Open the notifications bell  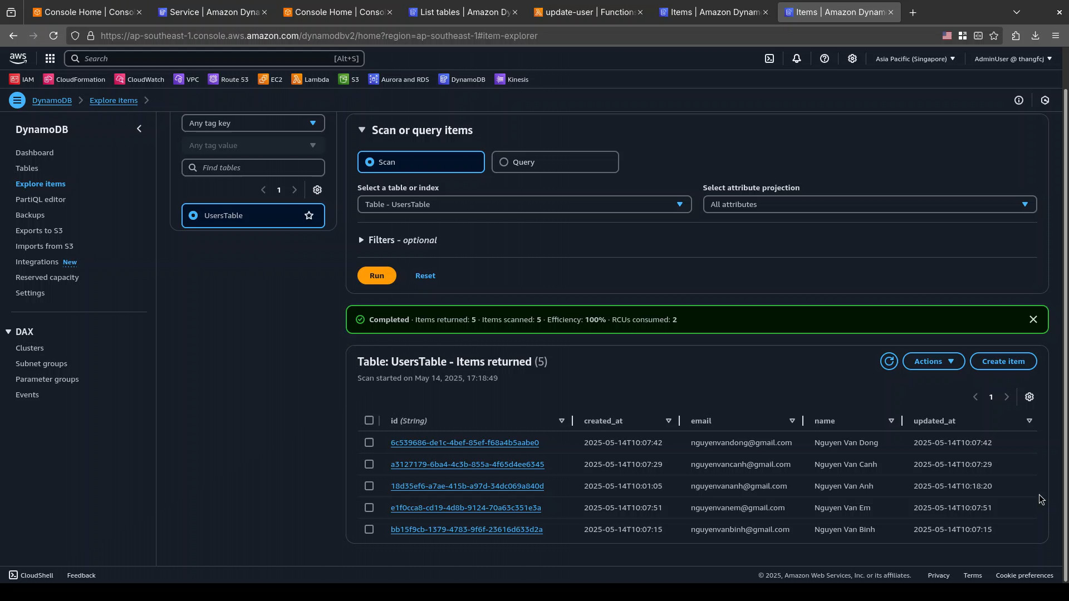[797, 58]
